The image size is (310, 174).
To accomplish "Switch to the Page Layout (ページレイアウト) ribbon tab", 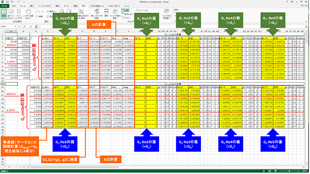I will point(45,6).
